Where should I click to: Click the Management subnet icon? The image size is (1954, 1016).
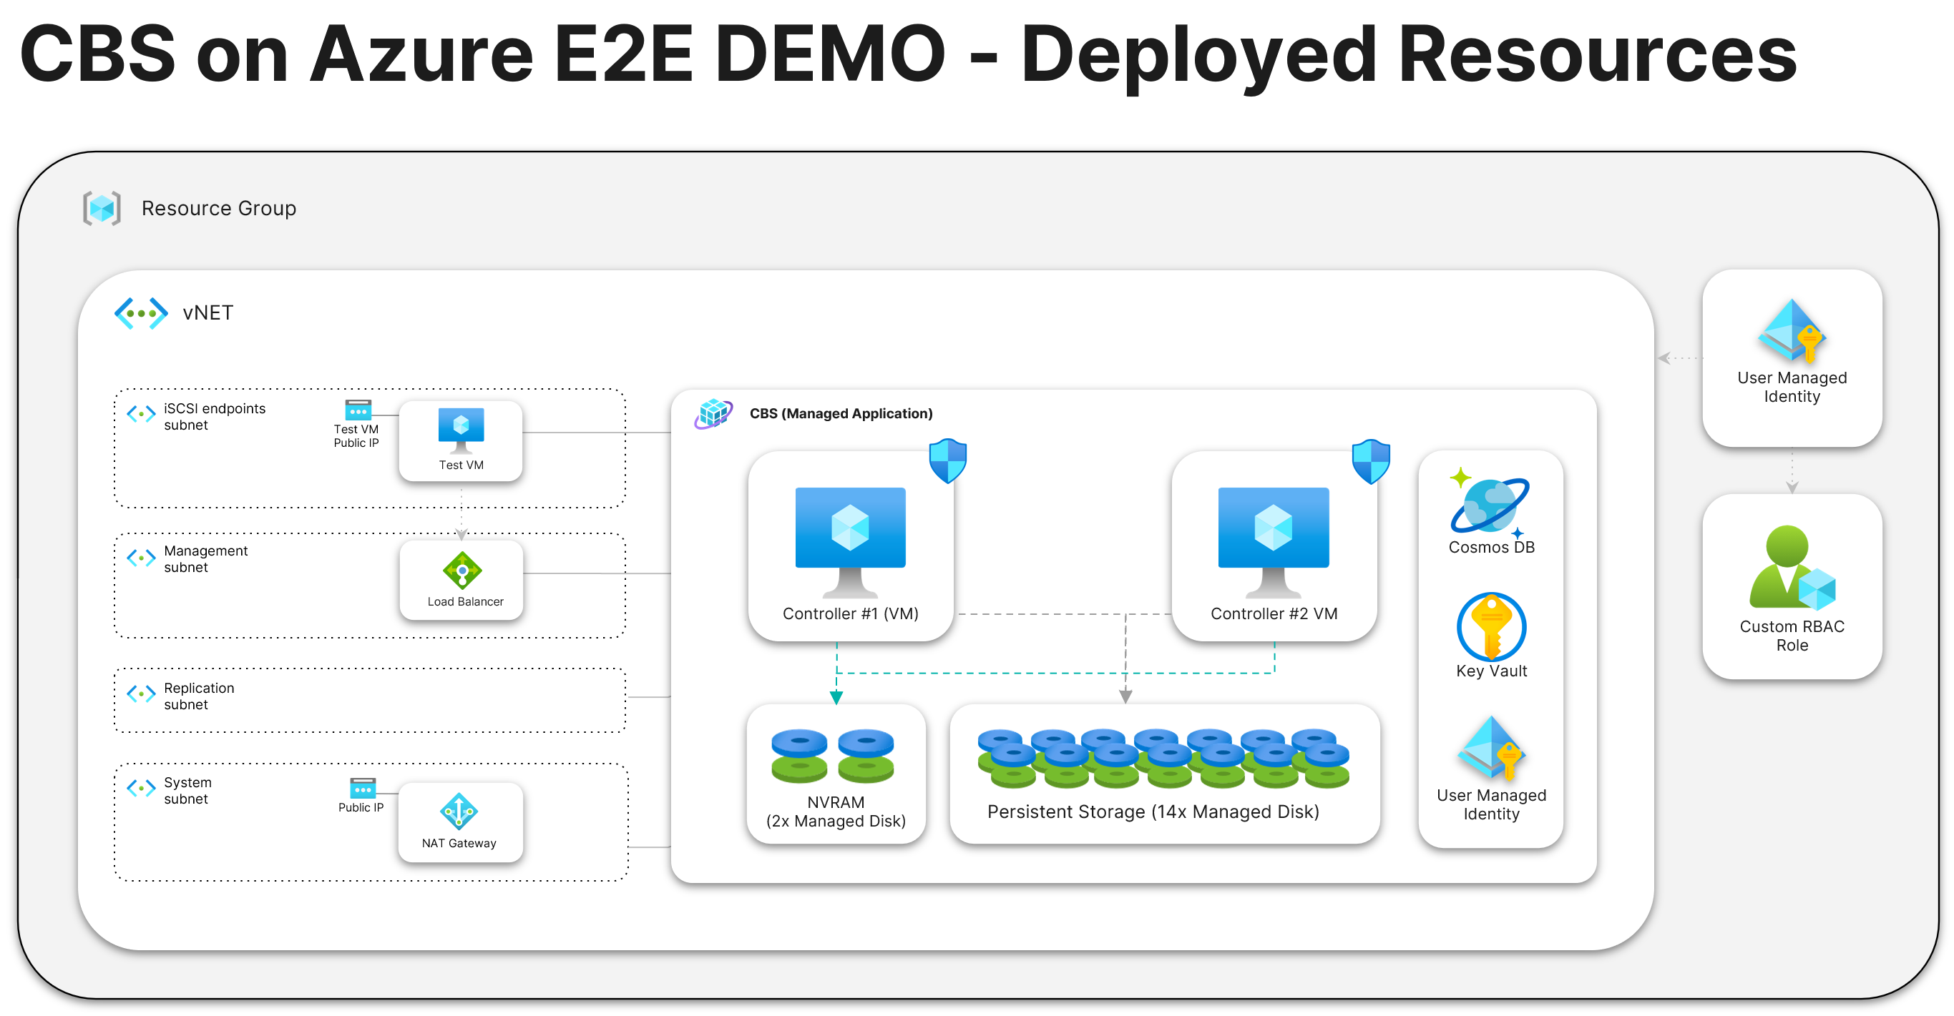click(x=141, y=559)
